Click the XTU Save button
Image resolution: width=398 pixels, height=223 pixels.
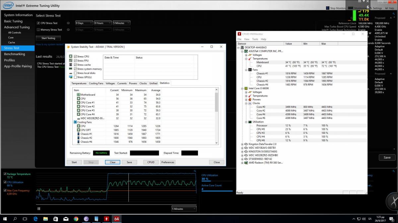click(x=387, y=158)
